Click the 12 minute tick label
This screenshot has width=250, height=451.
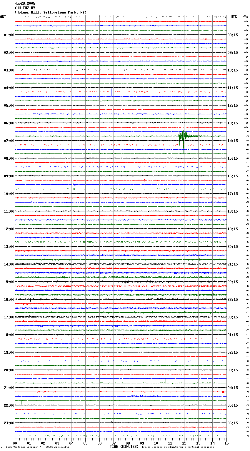pyautogui.click(x=184, y=443)
